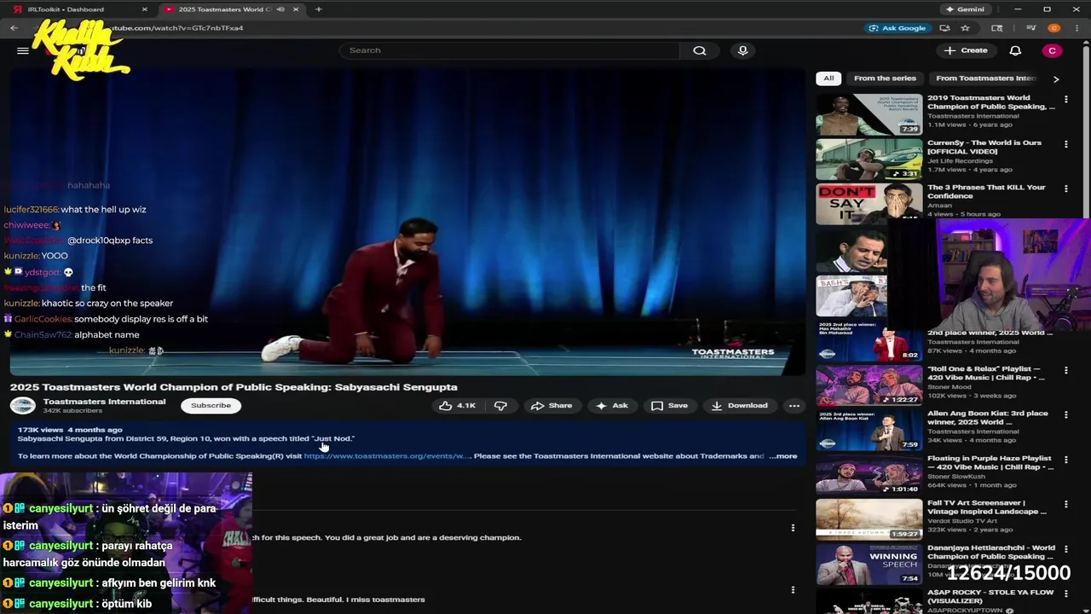This screenshot has width=1091, height=614.
Task: Open options for Dananjaya Hettiarachchi video
Action: click(1065, 548)
